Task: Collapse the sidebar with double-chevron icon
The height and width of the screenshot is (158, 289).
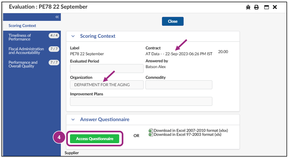Action: click(57, 17)
